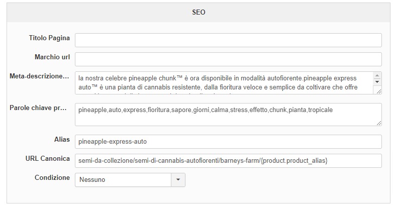Click the Marchio url label
Image resolution: width=393 pixels, height=205 pixels.
(52, 57)
